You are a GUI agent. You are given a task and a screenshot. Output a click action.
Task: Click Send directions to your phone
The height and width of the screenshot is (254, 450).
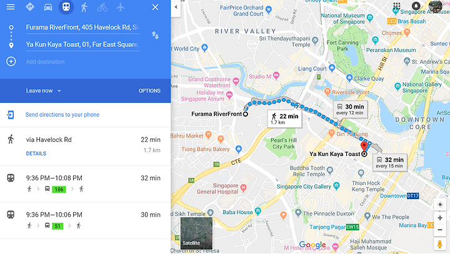click(x=62, y=115)
